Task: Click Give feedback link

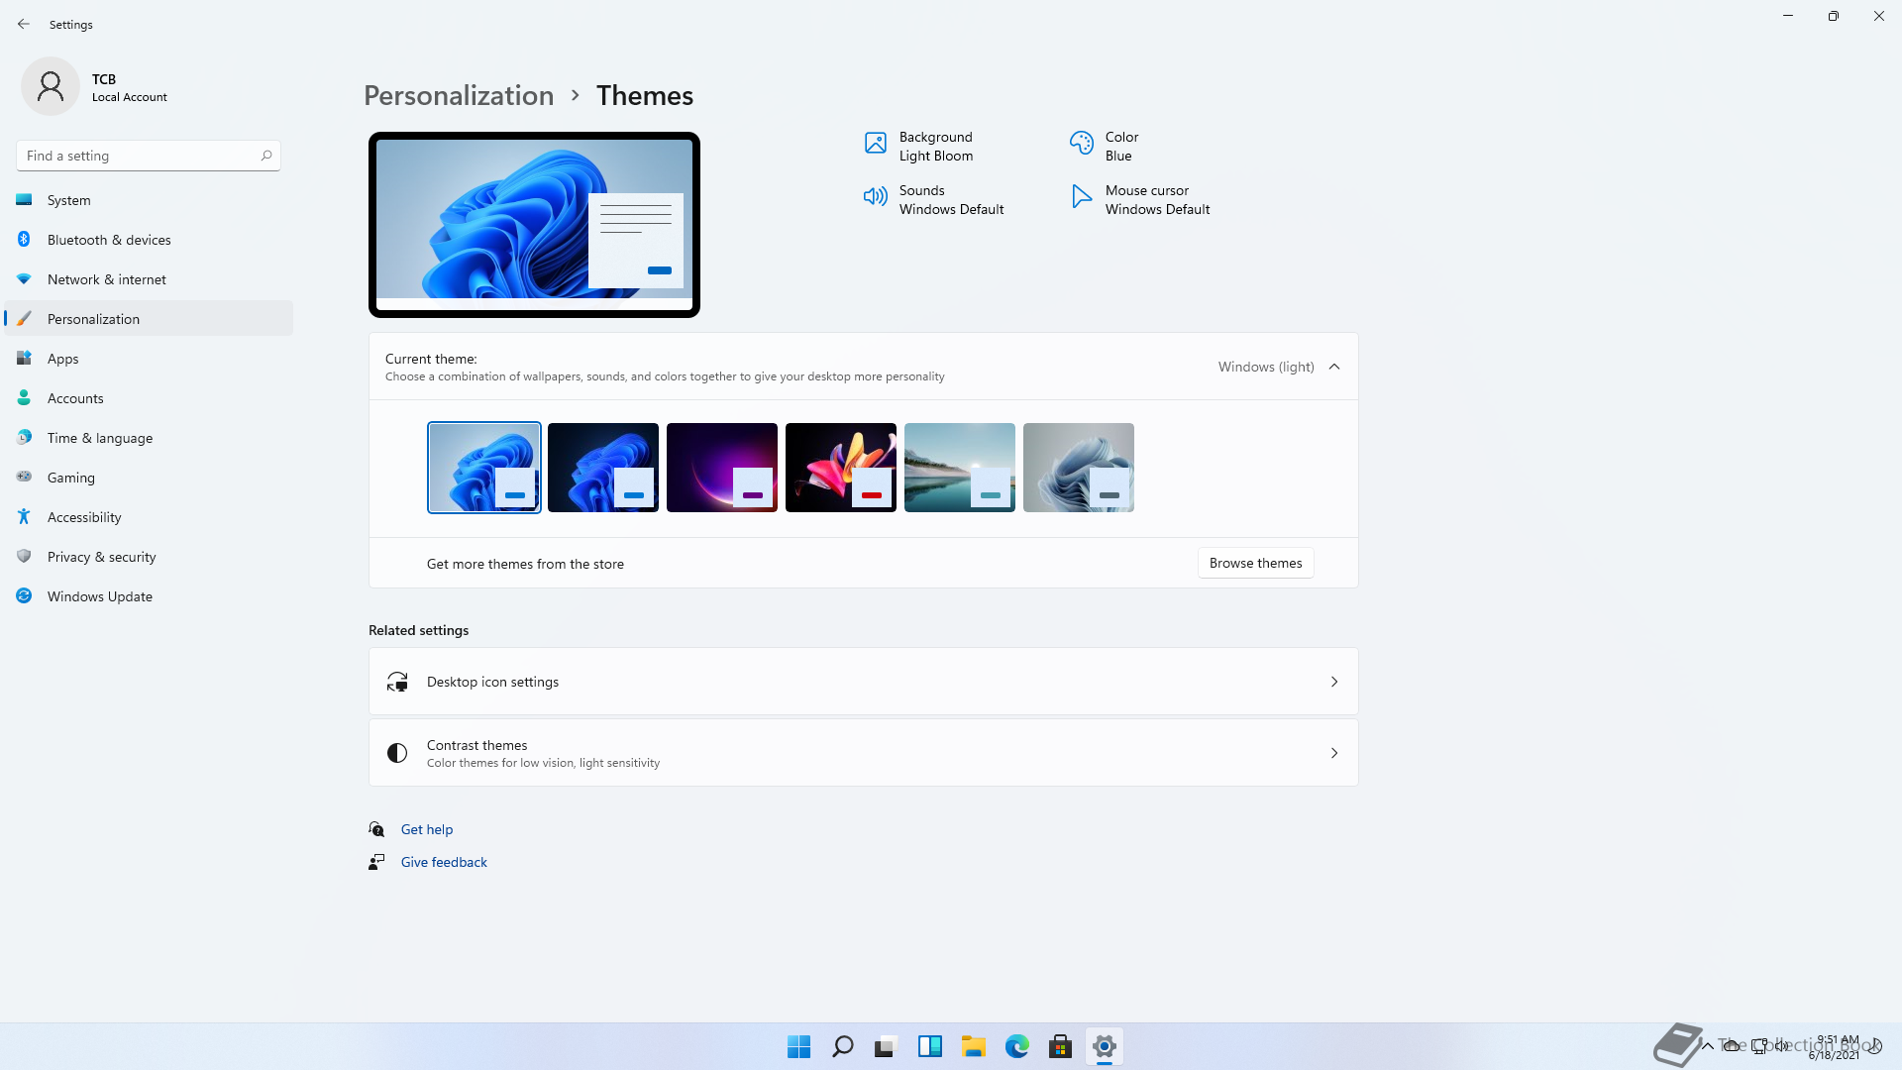Action: click(444, 862)
